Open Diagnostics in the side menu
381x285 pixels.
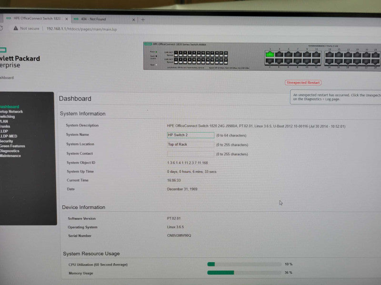(x=10, y=151)
